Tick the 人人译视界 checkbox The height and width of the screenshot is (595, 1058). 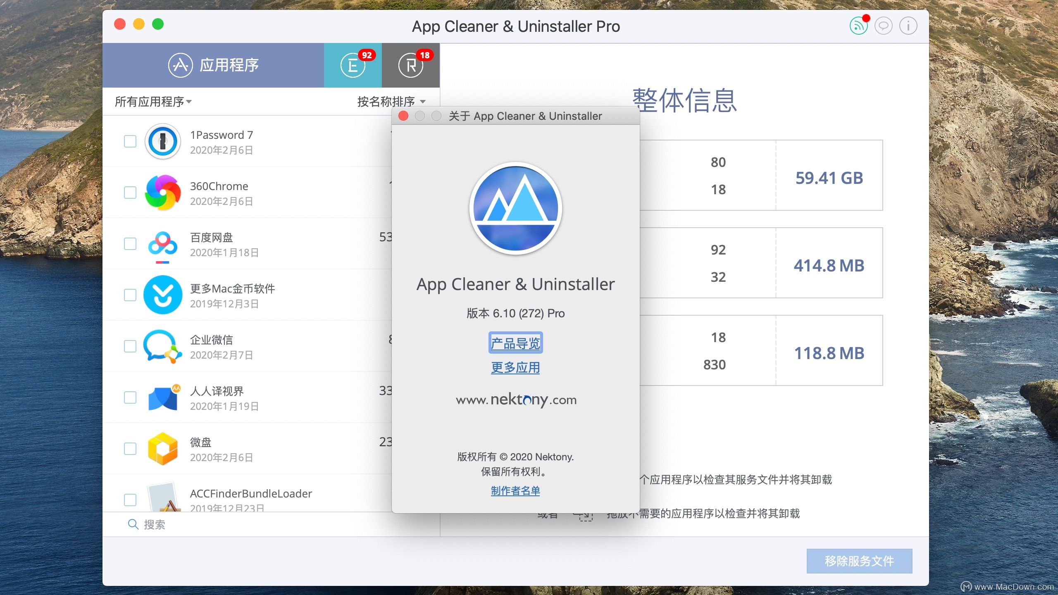coord(130,397)
